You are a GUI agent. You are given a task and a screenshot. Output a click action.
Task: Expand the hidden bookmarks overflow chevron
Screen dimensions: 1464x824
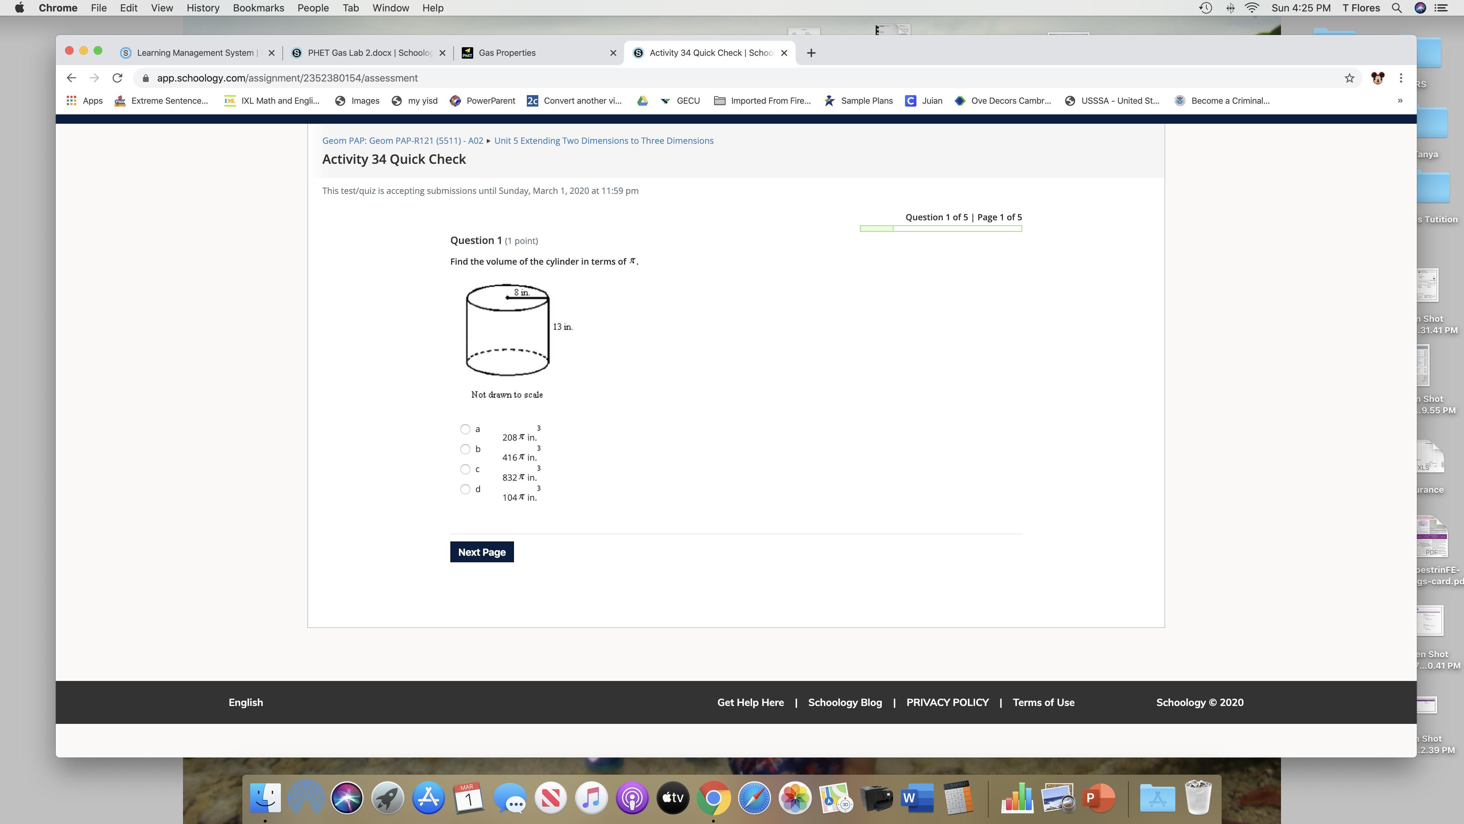pyautogui.click(x=1400, y=100)
